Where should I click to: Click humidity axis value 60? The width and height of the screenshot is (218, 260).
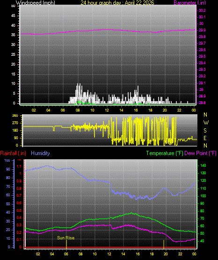click(8, 195)
